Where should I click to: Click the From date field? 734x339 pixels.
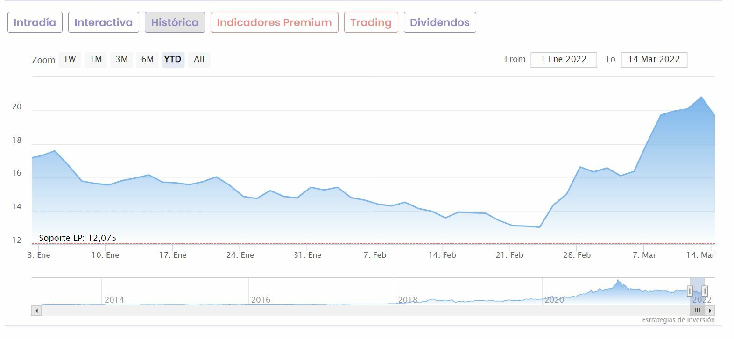(564, 60)
